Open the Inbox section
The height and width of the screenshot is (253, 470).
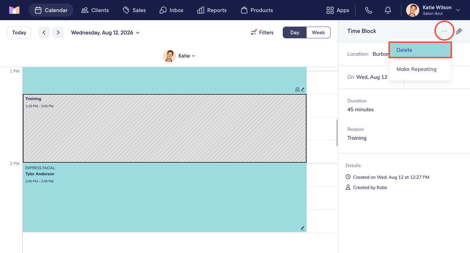tap(171, 10)
